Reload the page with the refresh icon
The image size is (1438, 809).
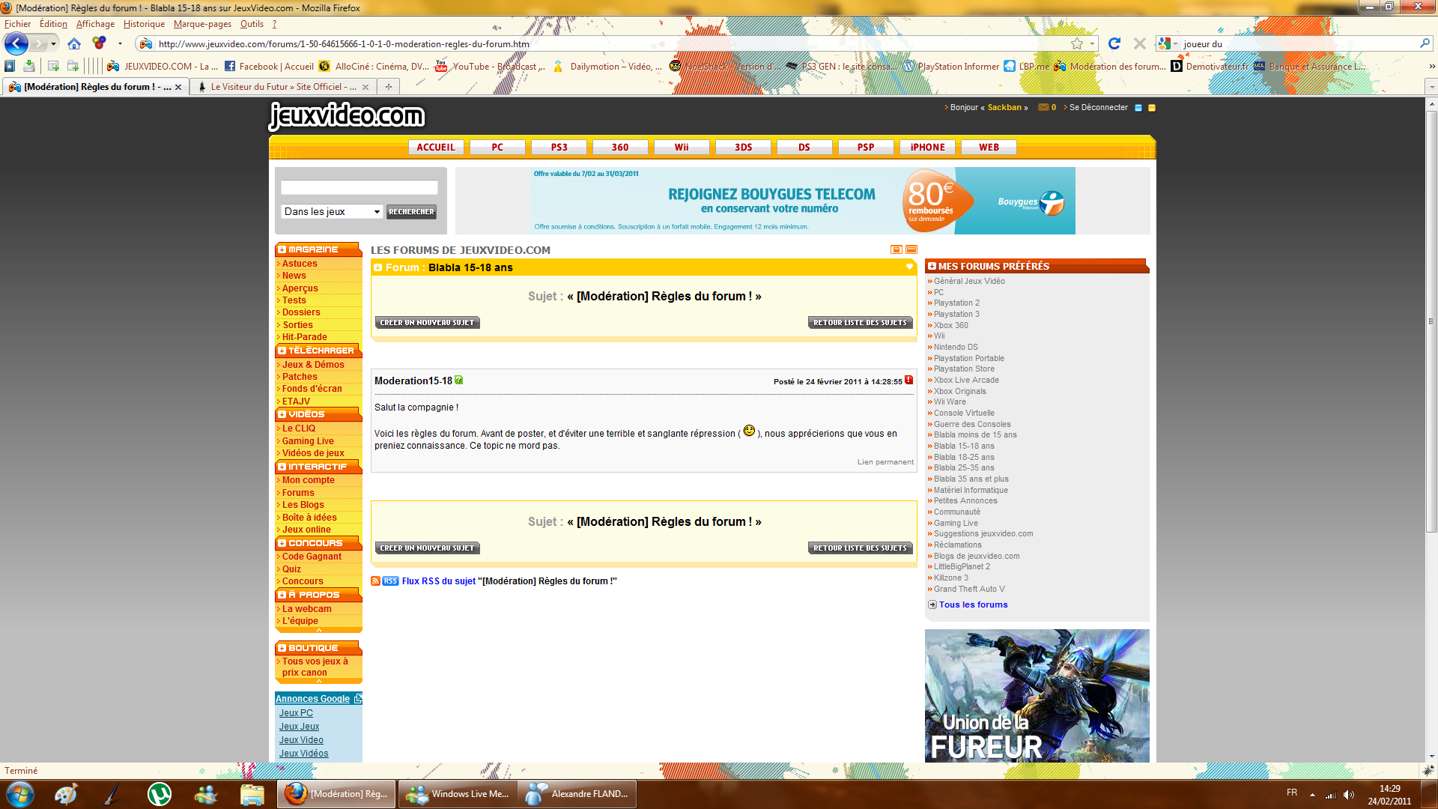[x=1114, y=44]
